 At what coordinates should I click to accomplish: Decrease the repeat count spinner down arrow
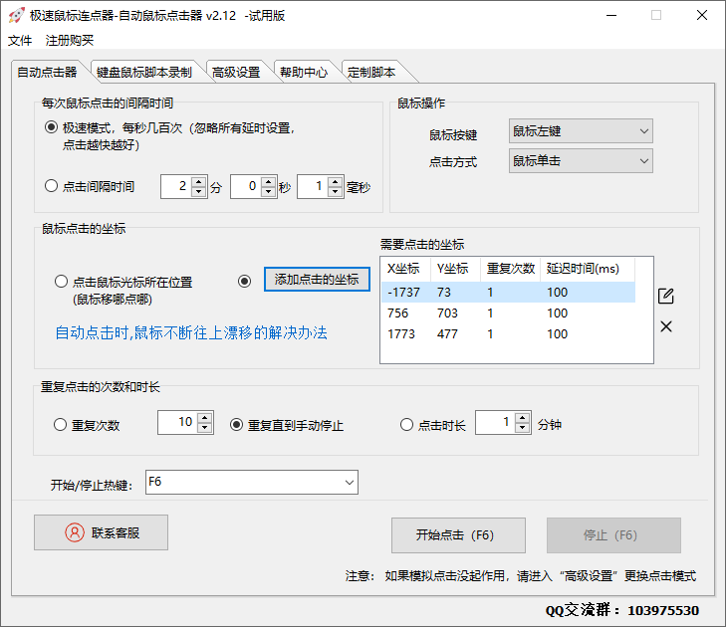[x=205, y=429]
